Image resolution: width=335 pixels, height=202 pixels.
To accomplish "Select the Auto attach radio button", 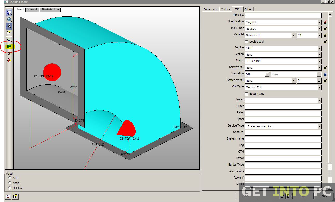I will click(10, 178).
